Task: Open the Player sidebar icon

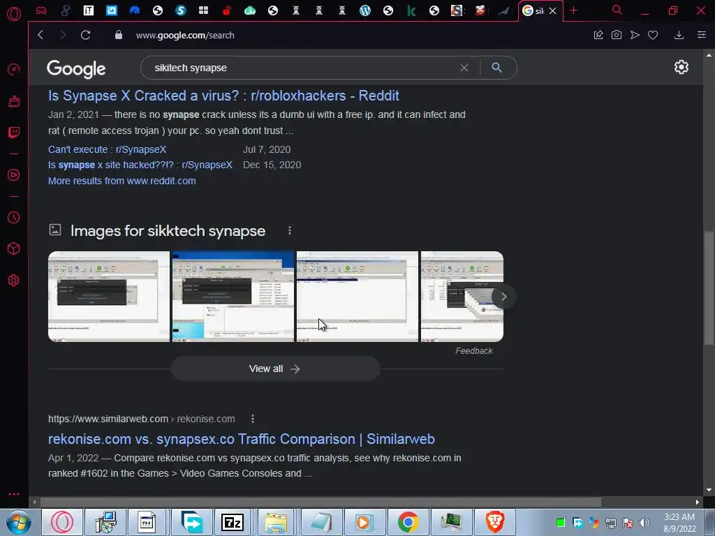Action: click(14, 175)
